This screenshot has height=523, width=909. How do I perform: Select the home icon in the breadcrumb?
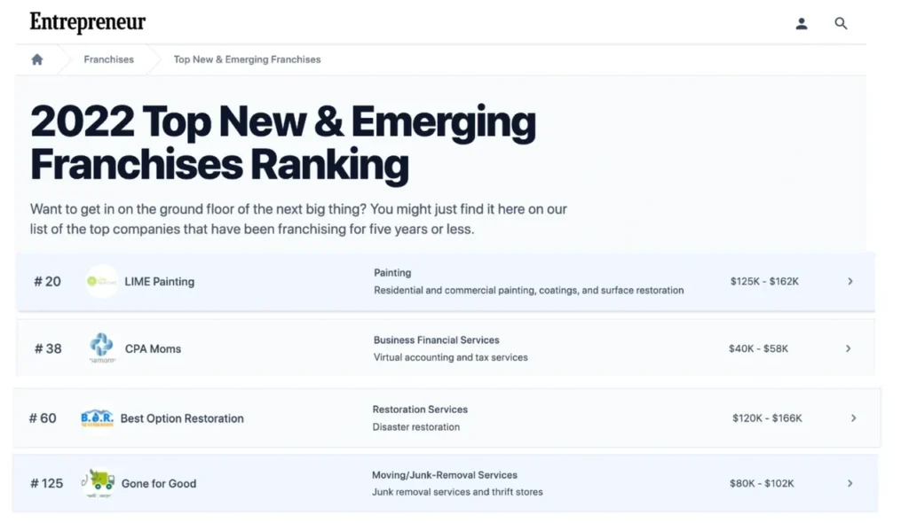(x=36, y=59)
